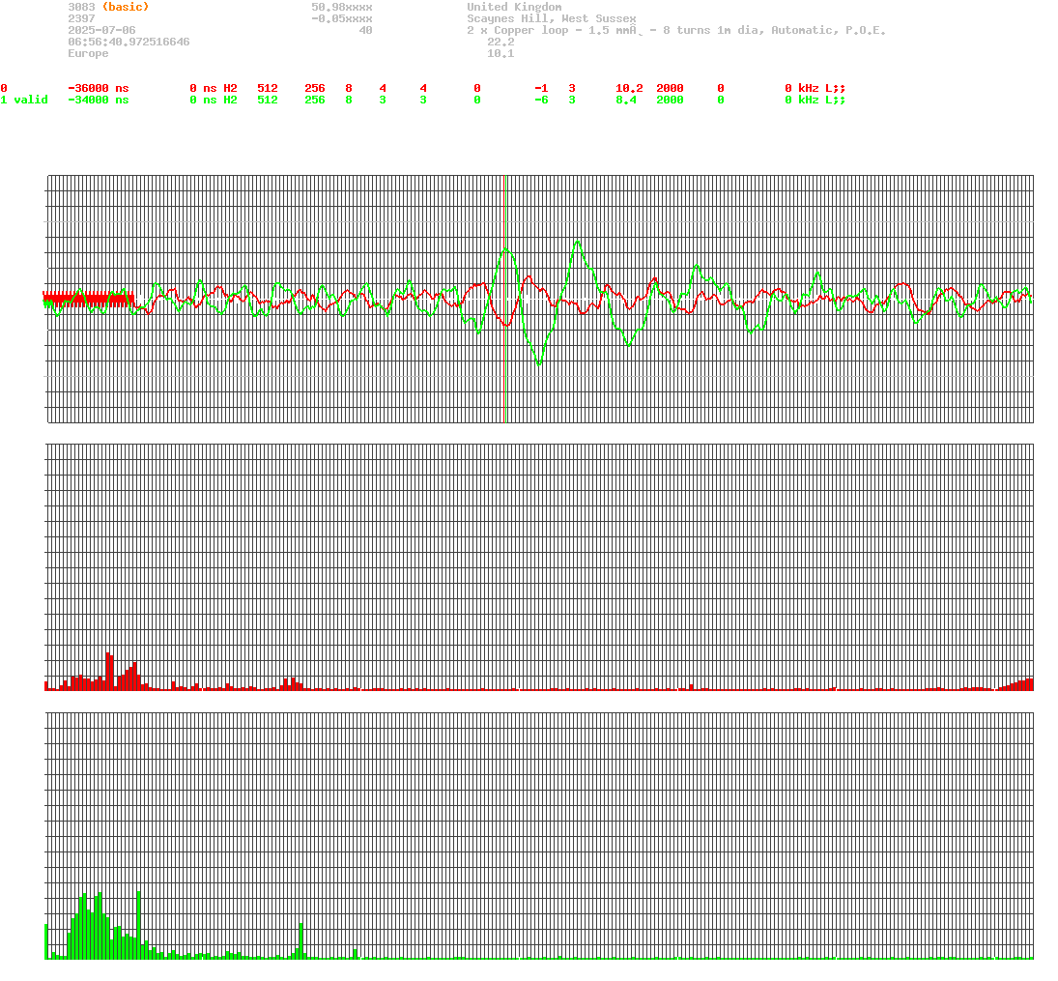Viewport: 1058px width, 981px height.
Task: Select "256" in the green channel row
Action: [x=315, y=100]
